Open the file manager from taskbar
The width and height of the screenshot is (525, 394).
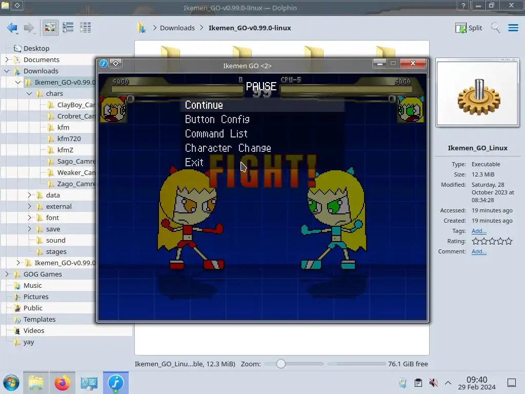point(36,383)
